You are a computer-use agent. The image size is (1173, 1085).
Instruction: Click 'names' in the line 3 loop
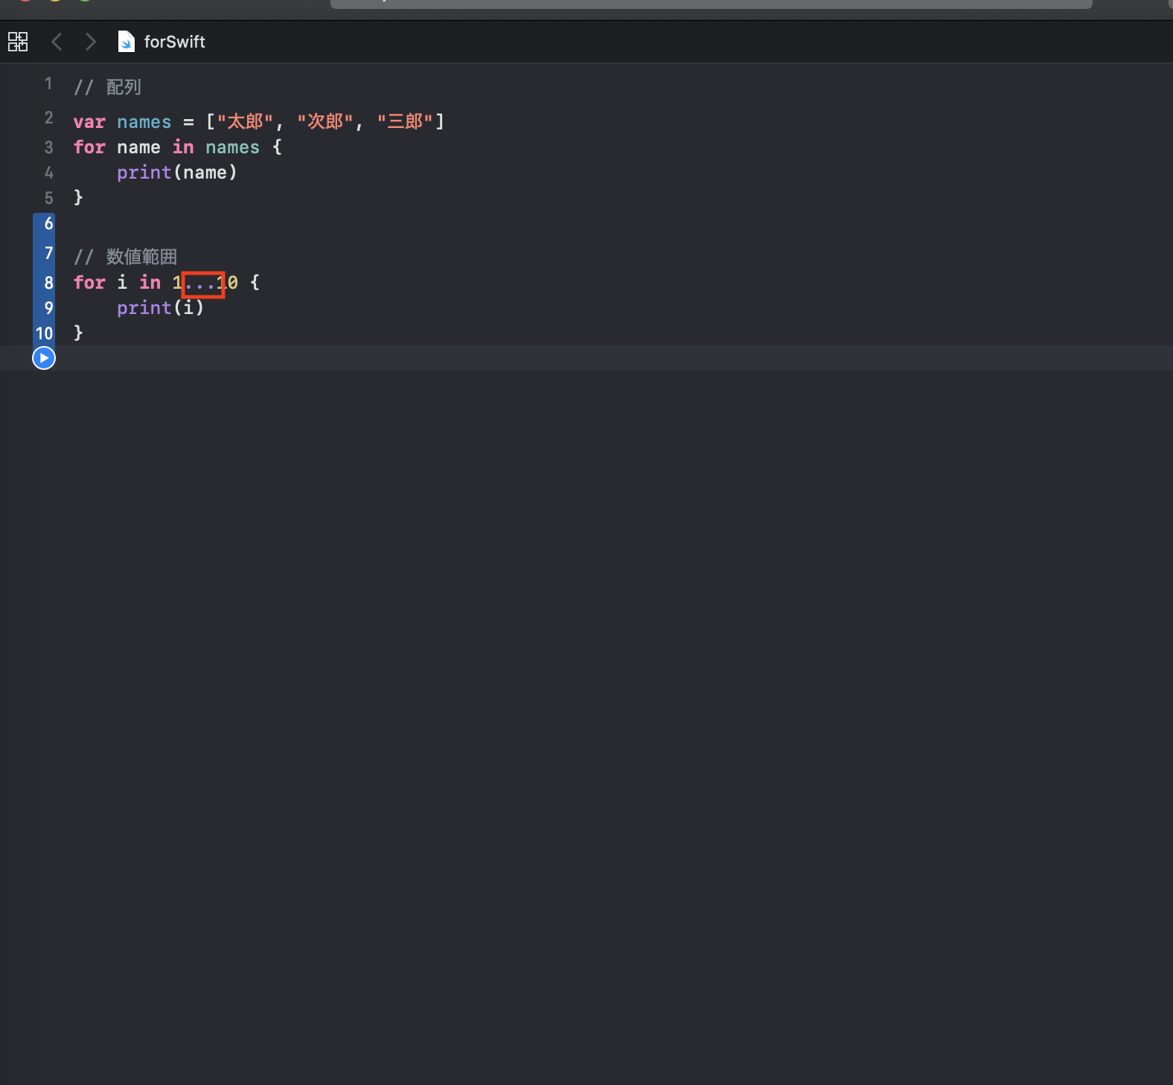click(232, 147)
